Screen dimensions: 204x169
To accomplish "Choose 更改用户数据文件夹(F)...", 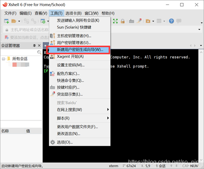I will 80,127.
